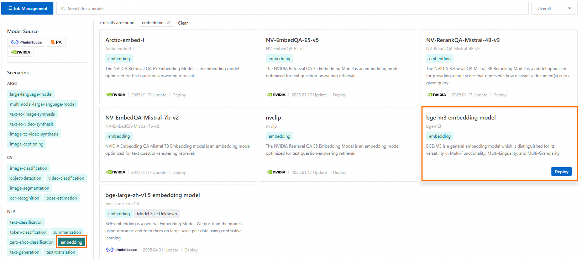The width and height of the screenshot is (582, 260).
Task: Open the Arctic-embed-l model card title
Action: point(125,40)
